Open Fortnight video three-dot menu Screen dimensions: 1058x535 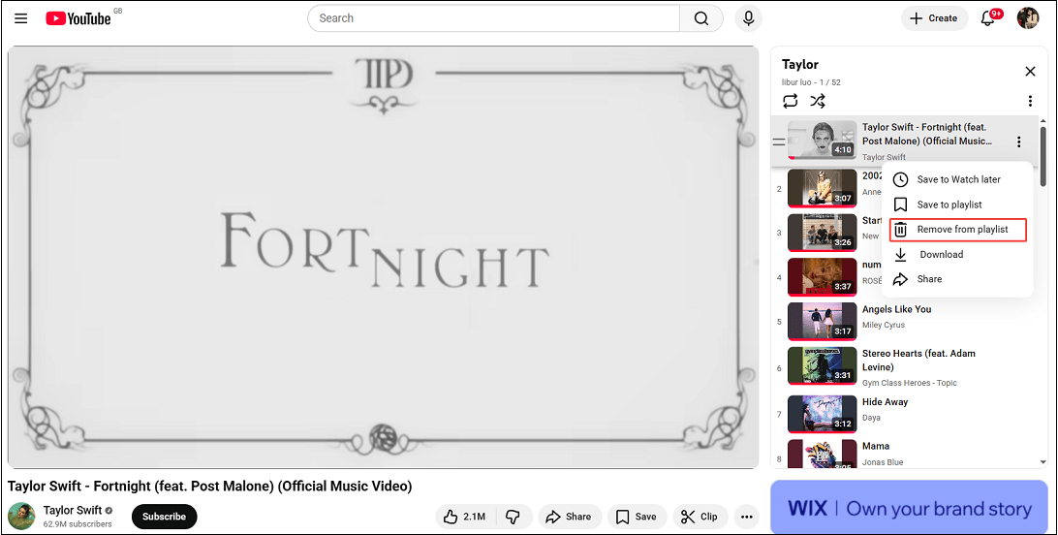pyautogui.click(x=1018, y=142)
